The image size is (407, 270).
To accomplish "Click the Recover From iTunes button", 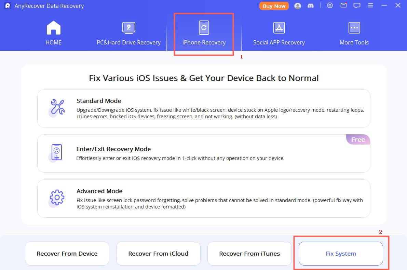I will pos(249,254).
